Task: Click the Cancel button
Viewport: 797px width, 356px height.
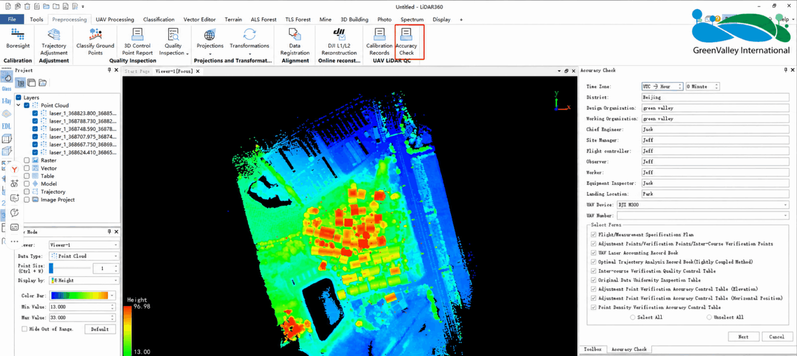Action: [777, 337]
